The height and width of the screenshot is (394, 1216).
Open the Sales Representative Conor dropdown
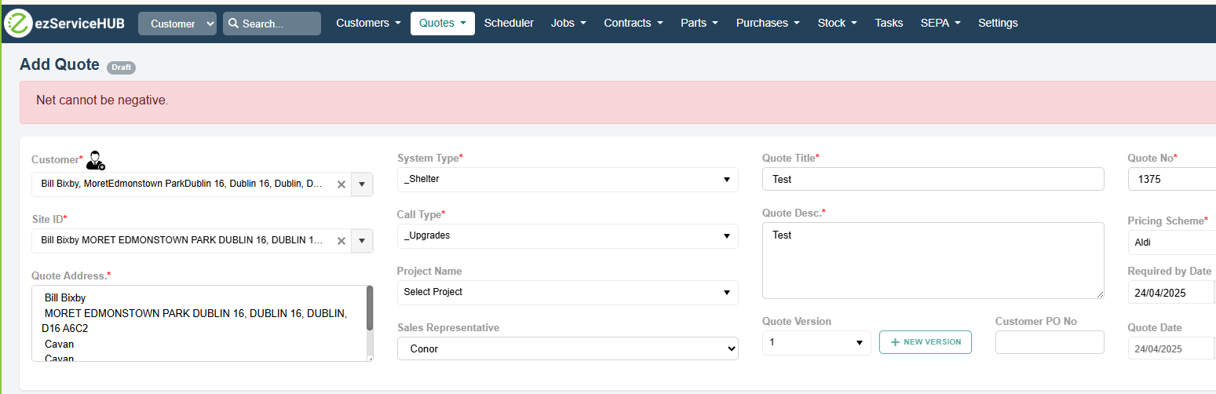coord(568,348)
